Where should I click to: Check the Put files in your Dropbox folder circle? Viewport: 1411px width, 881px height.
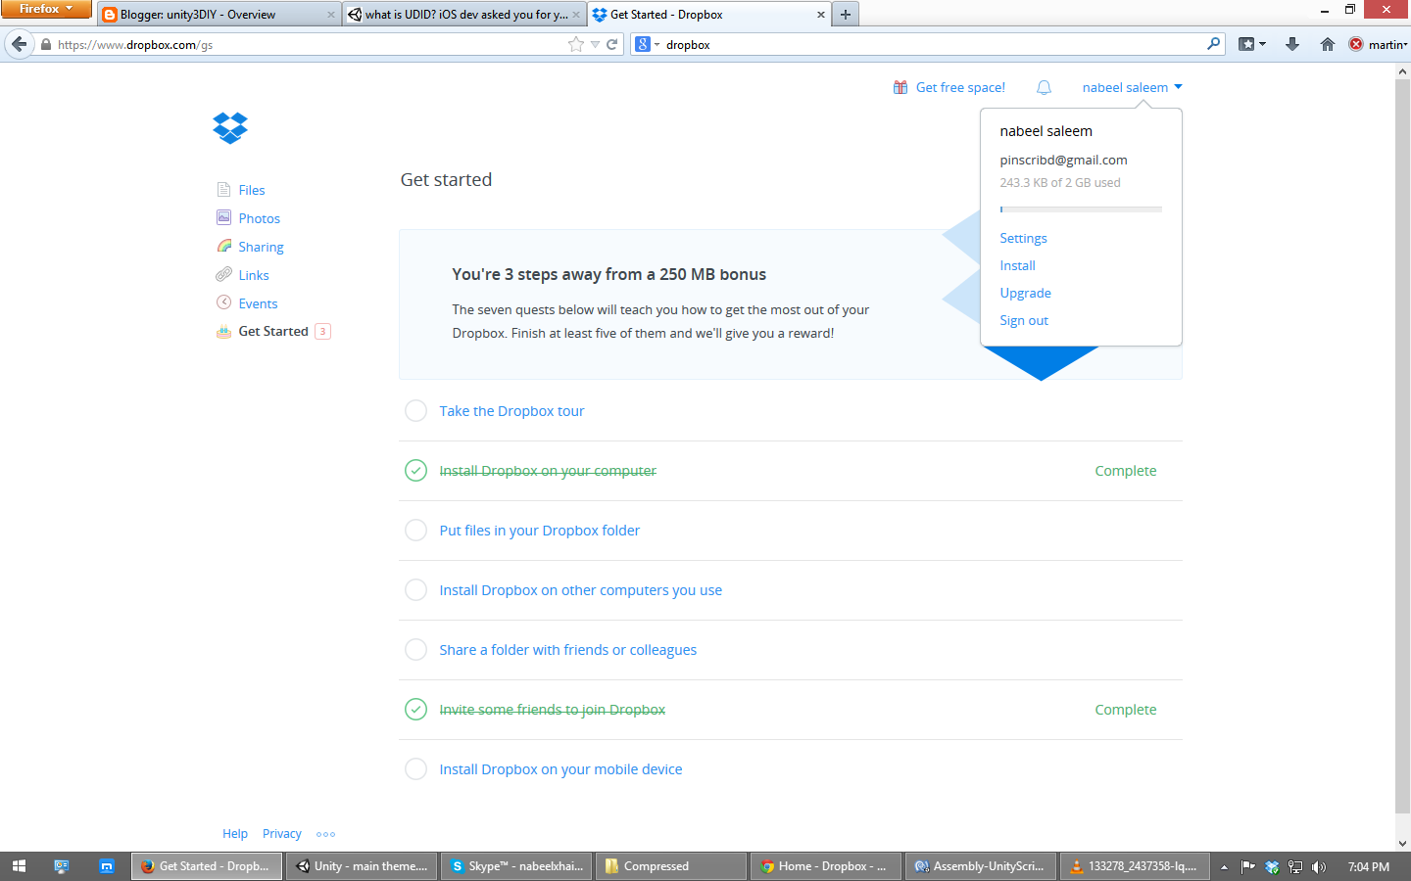click(415, 531)
